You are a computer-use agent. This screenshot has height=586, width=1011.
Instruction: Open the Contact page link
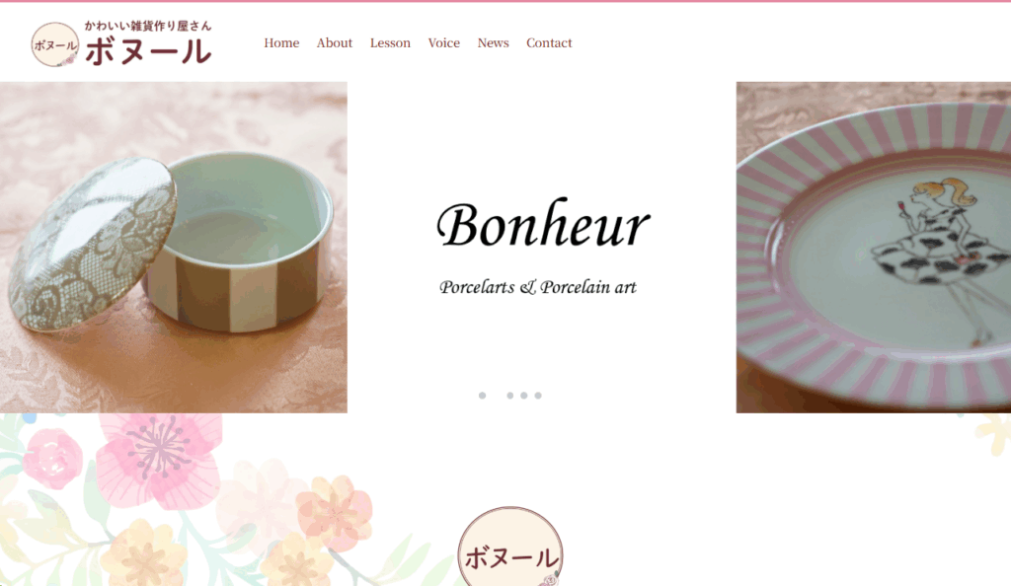[549, 42]
